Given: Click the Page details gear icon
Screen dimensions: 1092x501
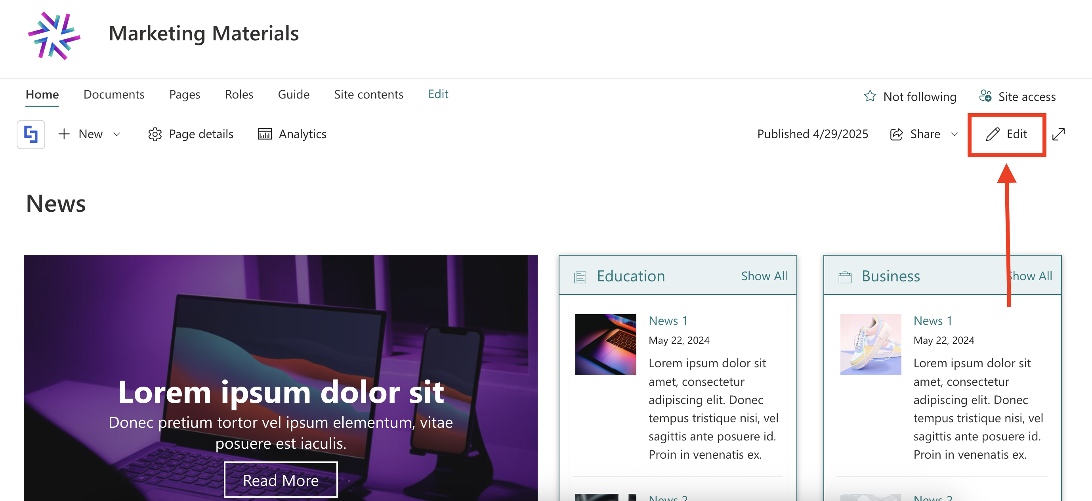Looking at the screenshot, I should pos(155,134).
